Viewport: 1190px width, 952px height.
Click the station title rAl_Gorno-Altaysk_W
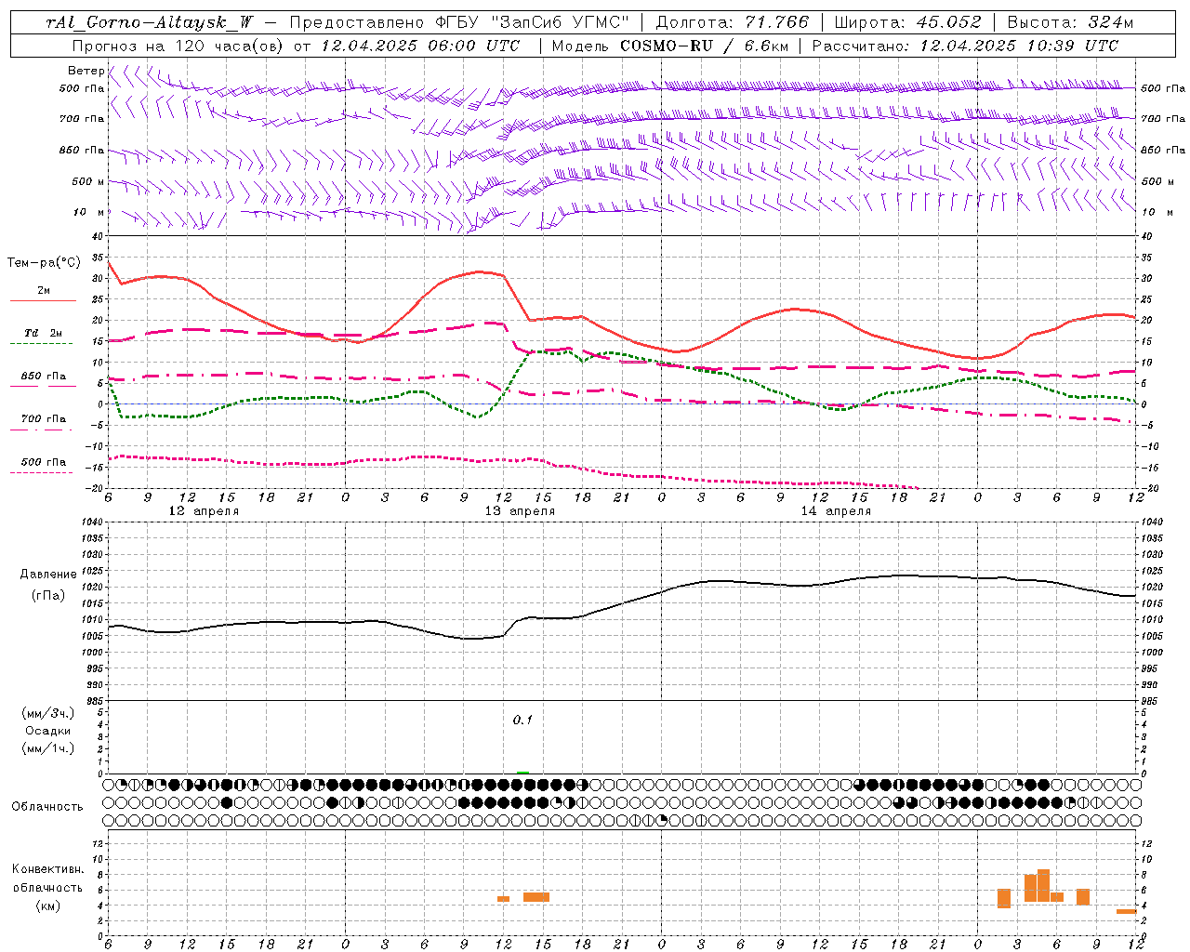[150, 22]
